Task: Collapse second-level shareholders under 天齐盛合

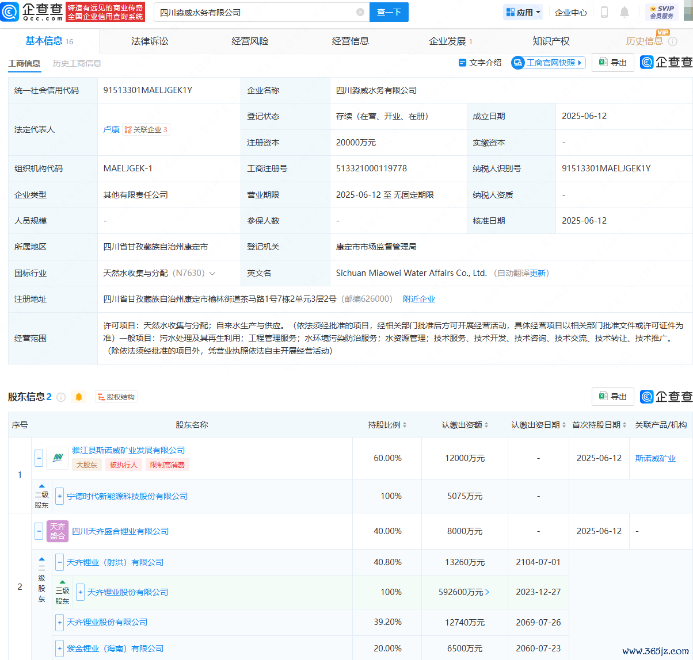Action: [41, 559]
